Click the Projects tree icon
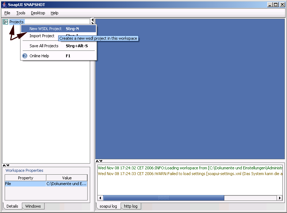This screenshot has height=213, width=287. click(x=5, y=22)
